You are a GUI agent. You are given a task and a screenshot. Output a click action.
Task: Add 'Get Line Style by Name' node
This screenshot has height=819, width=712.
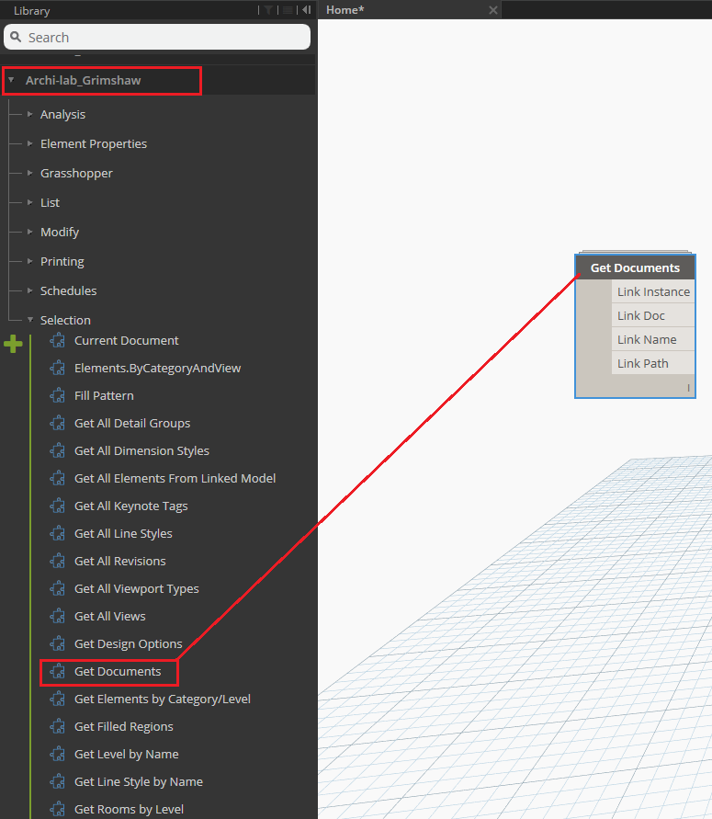click(x=139, y=782)
